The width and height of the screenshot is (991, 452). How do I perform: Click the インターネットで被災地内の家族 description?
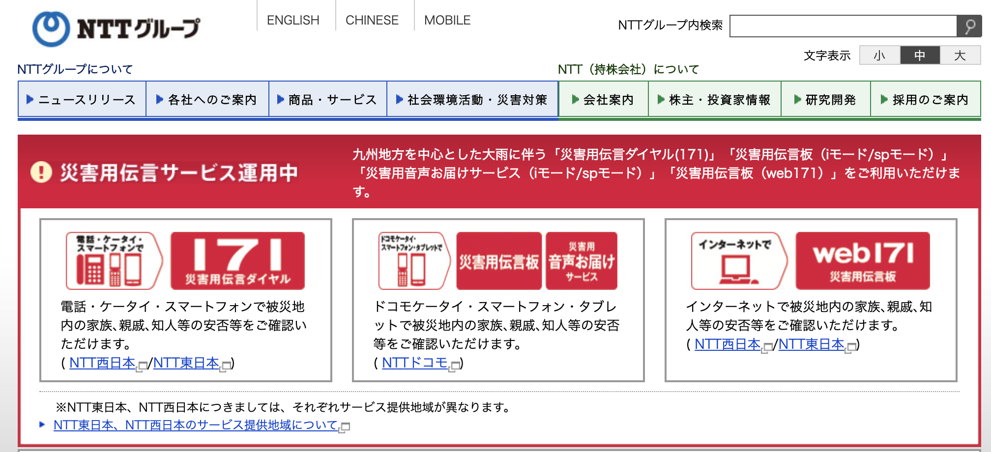click(809, 315)
